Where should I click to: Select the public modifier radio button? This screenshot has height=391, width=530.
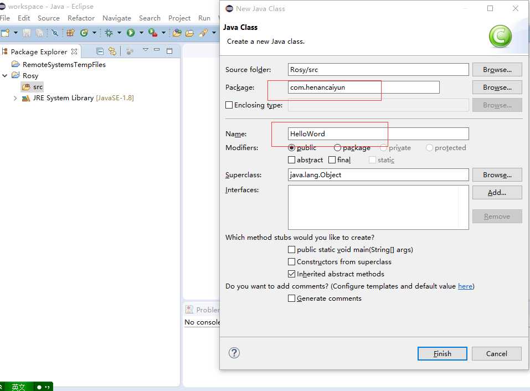point(292,148)
